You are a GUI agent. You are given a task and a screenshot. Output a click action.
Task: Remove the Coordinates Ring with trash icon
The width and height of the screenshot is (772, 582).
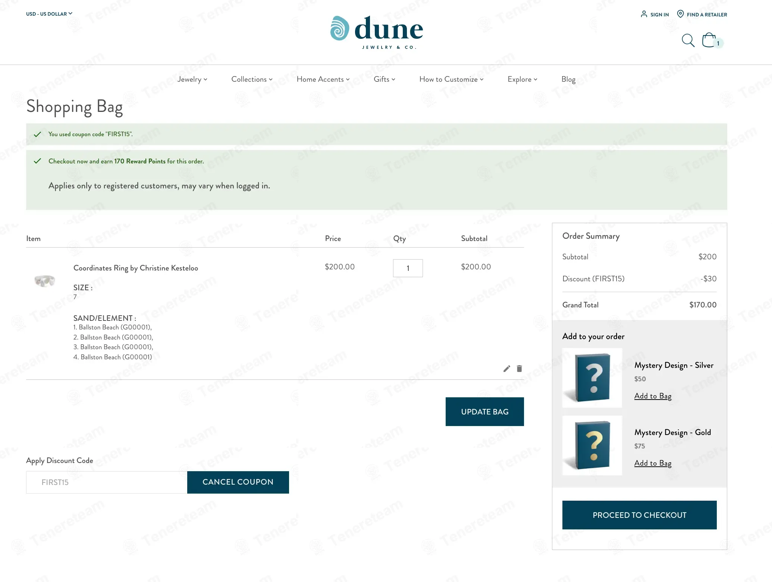tap(519, 369)
